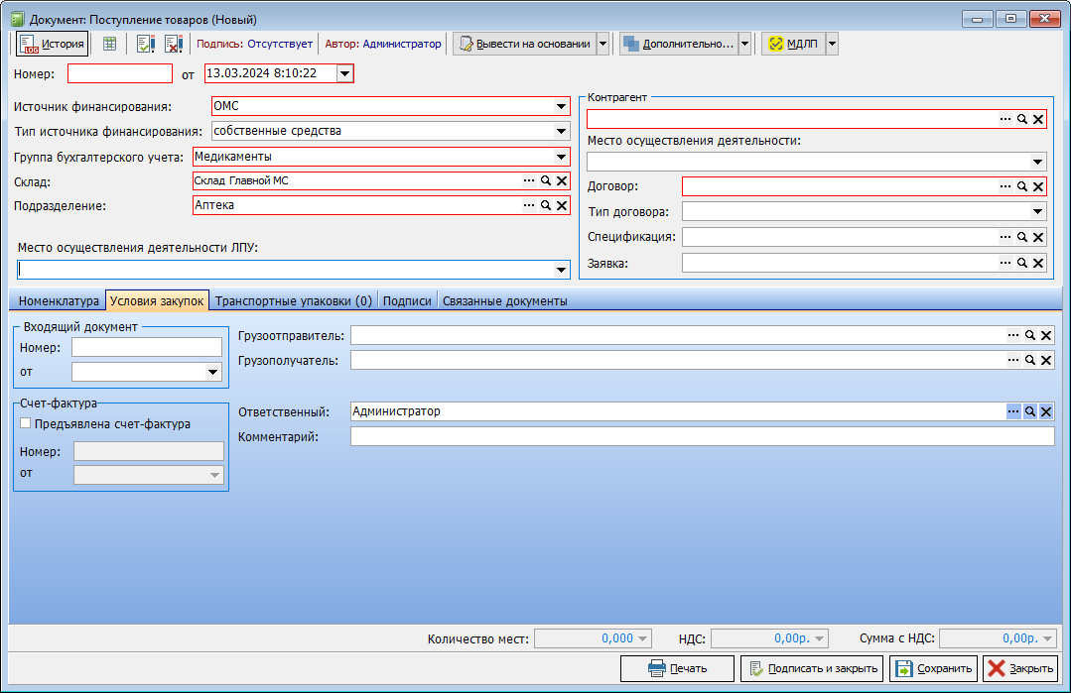Click the МДЛП toolbar button
This screenshot has height=693, width=1071.
[793, 44]
